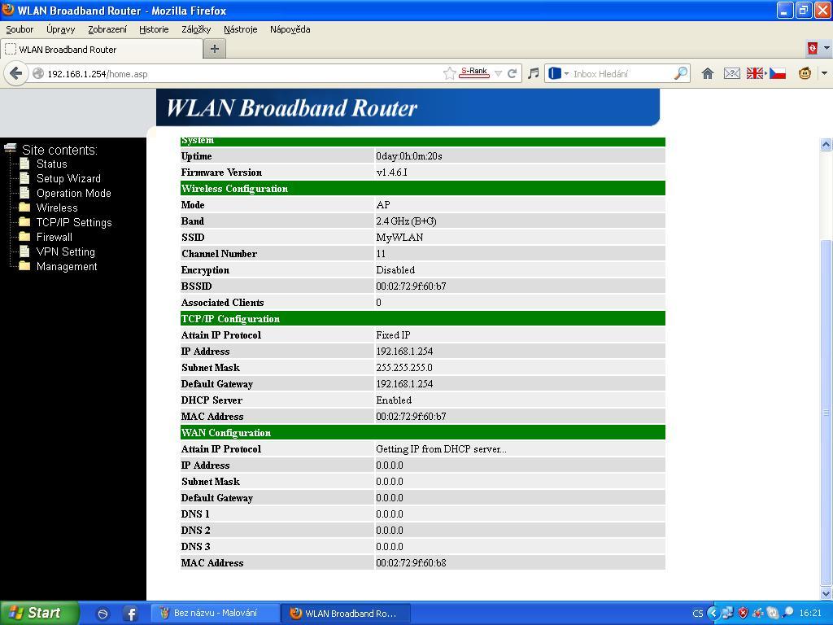Open the home page icon in the toolbar
The image size is (833, 625).
(x=708, y=73)
